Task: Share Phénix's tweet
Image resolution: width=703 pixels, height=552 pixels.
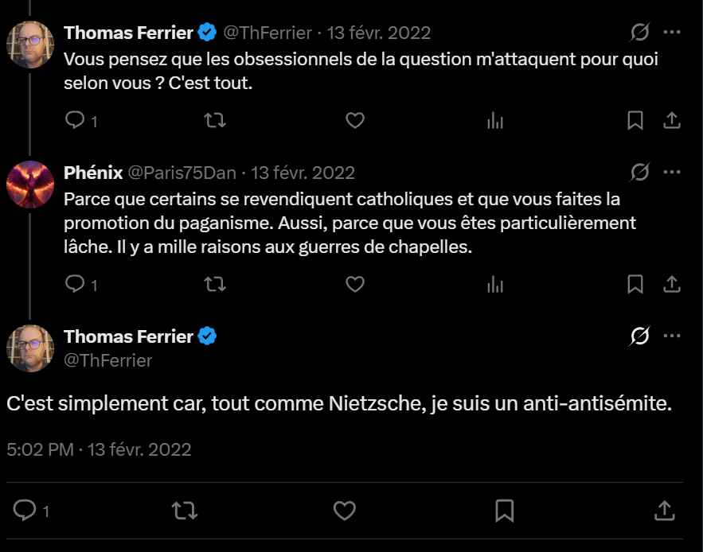Action: point(671,283)
